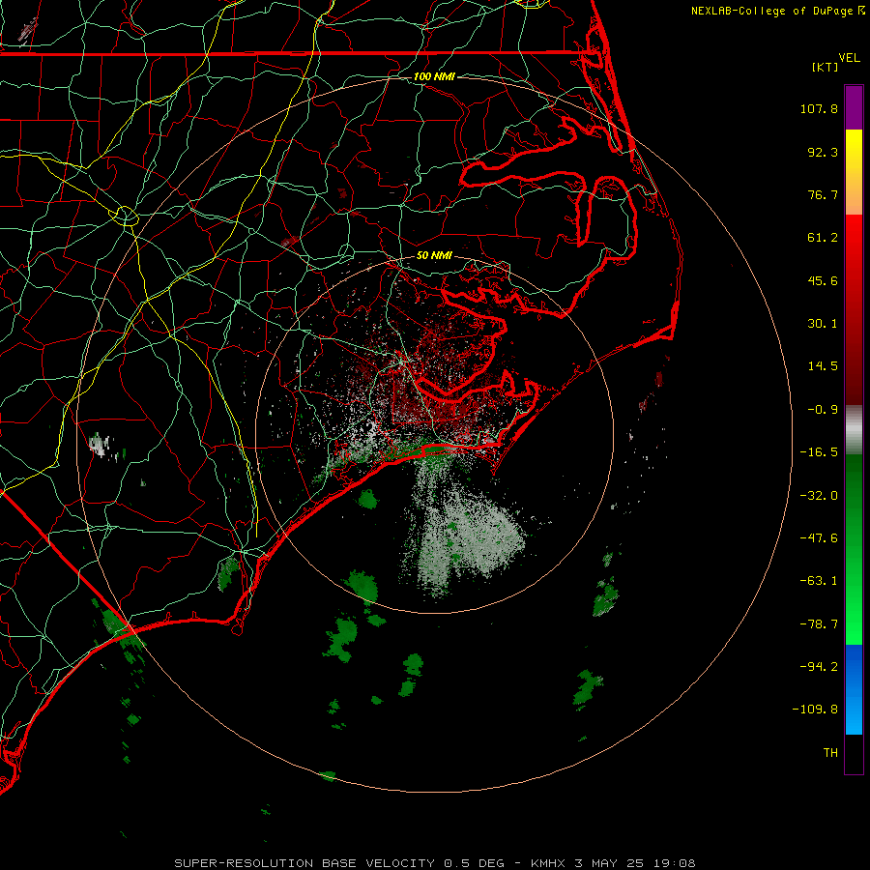The width and height of the screenshot is (870, 870).
Task: Click the -0.9 legend value
Action: [x=823, y=410]
